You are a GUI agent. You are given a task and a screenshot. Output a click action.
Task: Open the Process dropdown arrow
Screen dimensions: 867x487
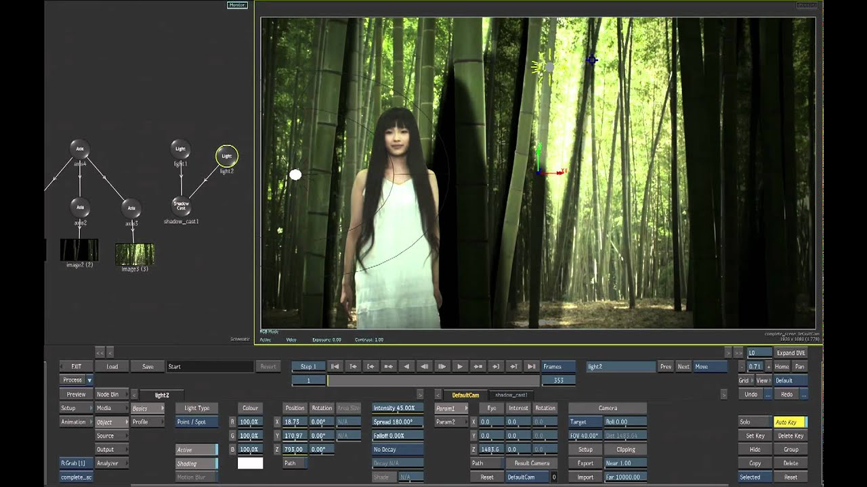(89, 381)
